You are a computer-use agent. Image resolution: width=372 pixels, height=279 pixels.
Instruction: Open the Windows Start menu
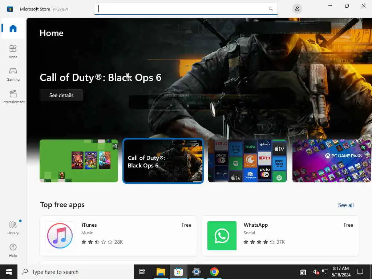(x=9, y=272)
